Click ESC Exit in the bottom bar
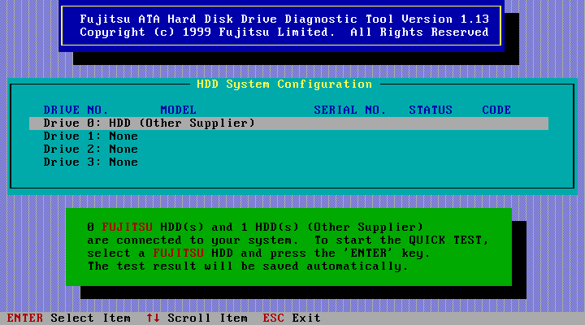 [291, 318]
